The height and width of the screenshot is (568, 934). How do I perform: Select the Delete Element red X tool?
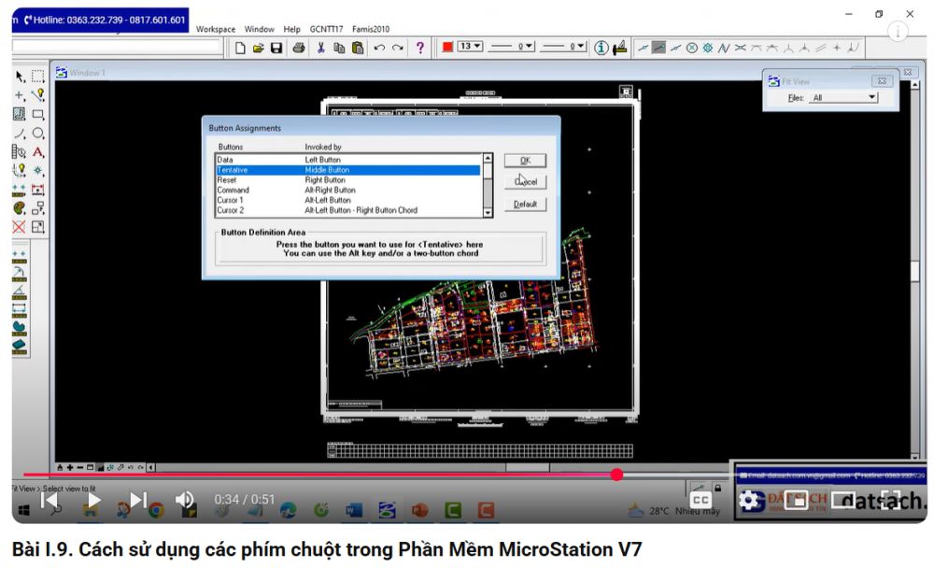(x=19, y=227)
